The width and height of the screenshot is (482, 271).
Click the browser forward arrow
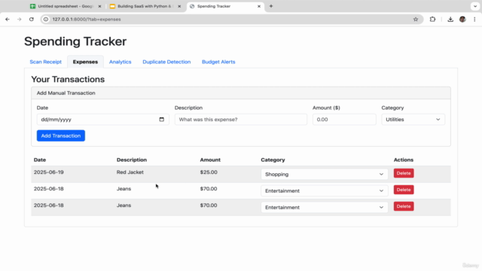pos(20,19)
